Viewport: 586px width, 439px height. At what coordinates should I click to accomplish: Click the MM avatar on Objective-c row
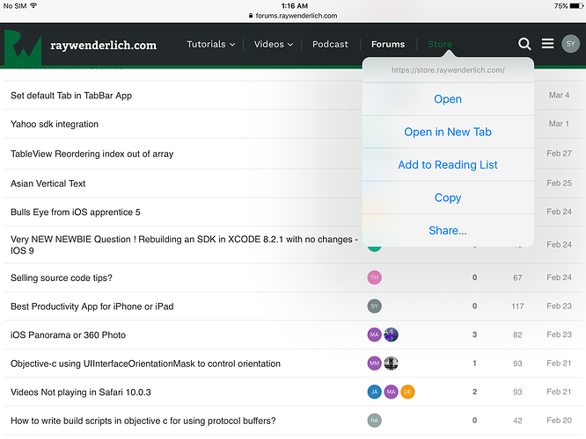coord(375,363)
